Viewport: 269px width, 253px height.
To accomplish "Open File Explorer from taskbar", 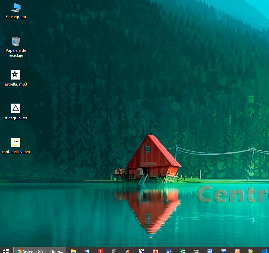I will tap(73, 251).
